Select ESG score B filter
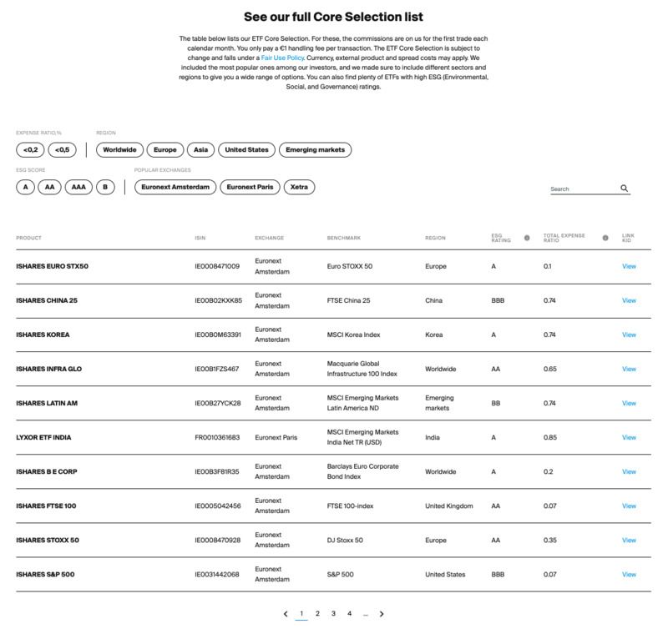Screen dimensions: 668x629 105,187
